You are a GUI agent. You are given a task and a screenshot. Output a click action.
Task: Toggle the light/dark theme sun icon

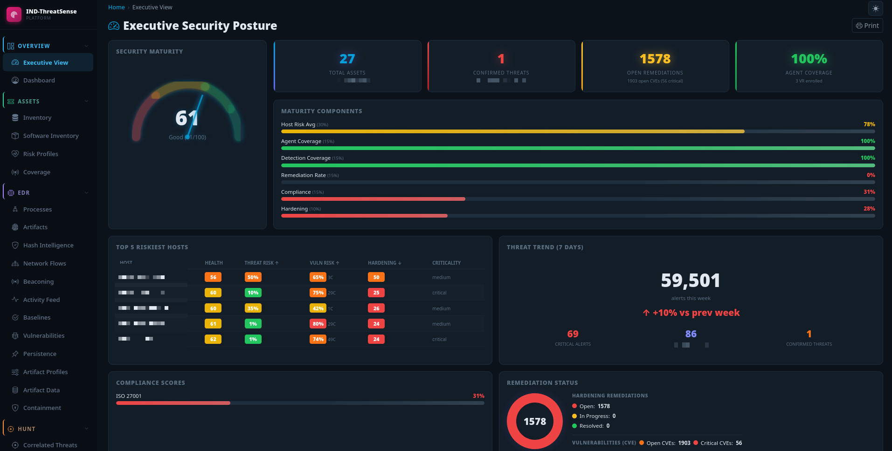point(875,8)
